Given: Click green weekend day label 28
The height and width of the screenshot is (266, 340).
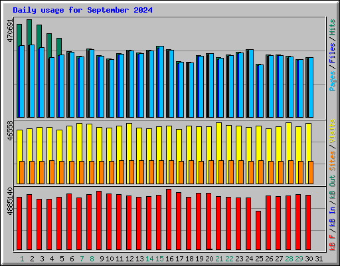Looking at the screenshot, I should pyautogui.click(x=289, y=259).
